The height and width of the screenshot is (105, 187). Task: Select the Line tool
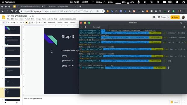pyautogui.click(x=40, y=22)
